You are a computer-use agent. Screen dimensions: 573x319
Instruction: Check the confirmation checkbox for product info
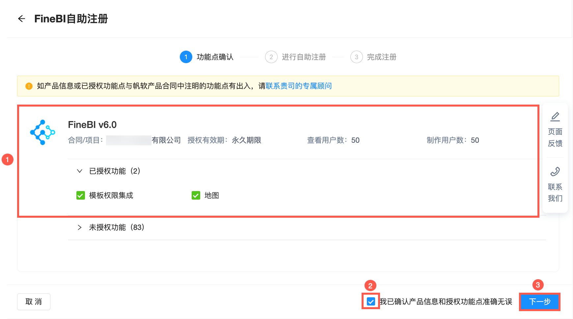[x=371, y=302]
